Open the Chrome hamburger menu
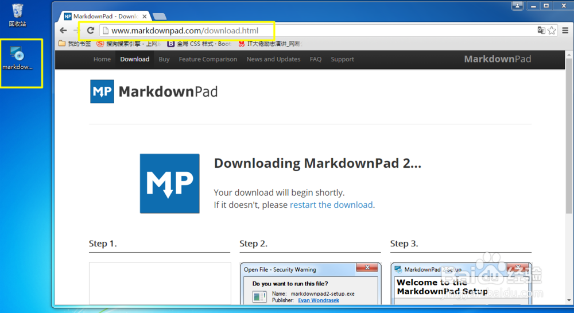This screenshot has width=574, height=313. pos(565,30)
